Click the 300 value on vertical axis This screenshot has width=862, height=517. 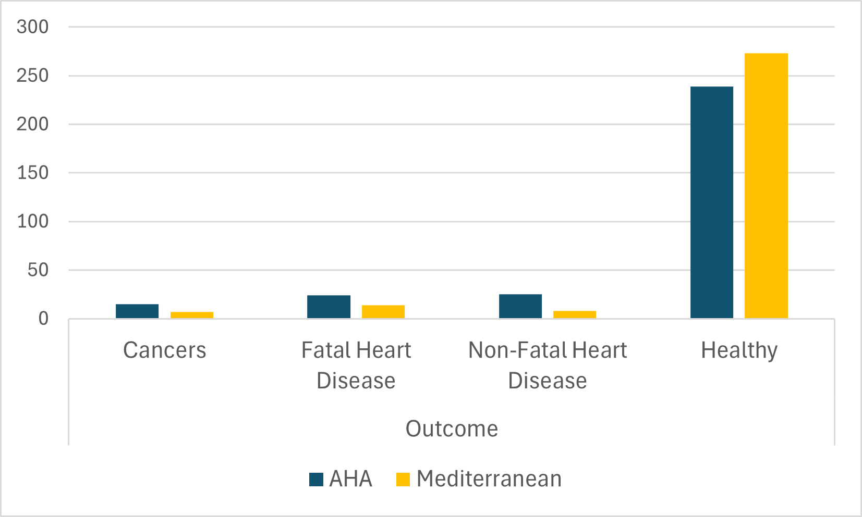[32, 27]
